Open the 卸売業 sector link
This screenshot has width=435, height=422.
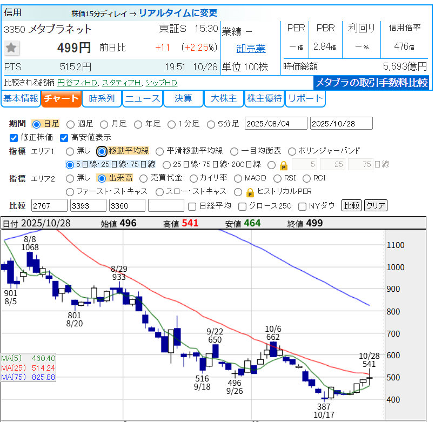point(251,49)
